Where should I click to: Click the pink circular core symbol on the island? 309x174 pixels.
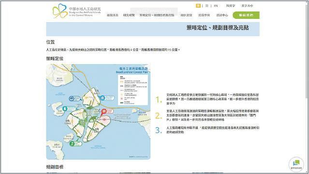point(104,119)
